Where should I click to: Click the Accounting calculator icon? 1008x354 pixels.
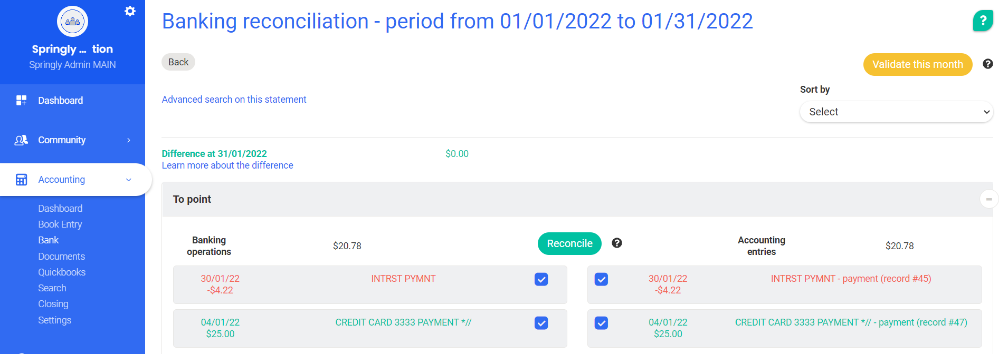coord(21,180)
